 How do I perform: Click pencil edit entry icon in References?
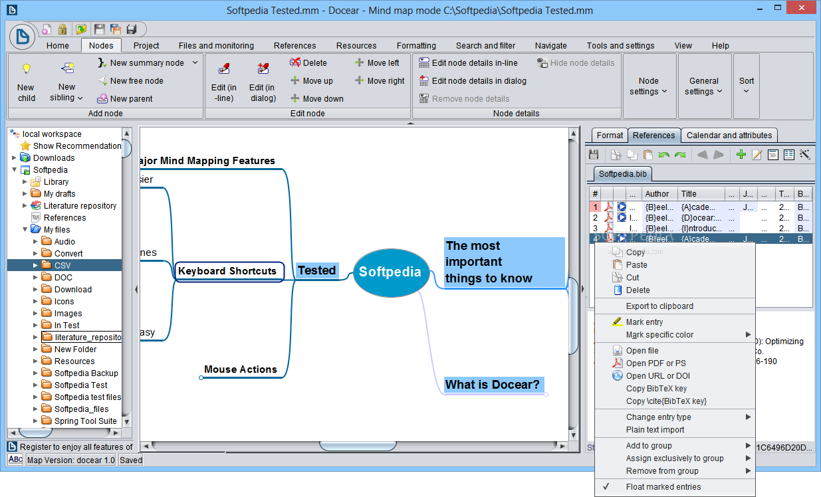757,154
